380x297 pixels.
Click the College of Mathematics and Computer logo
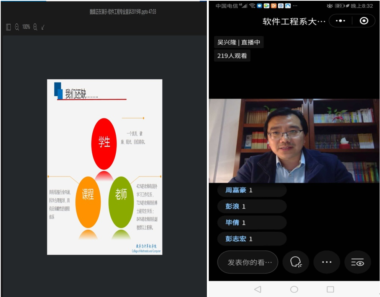tap(146, 248)
